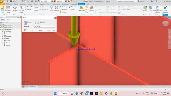
Task: Open Stress Analysis Settings
Action: point(157,10)
